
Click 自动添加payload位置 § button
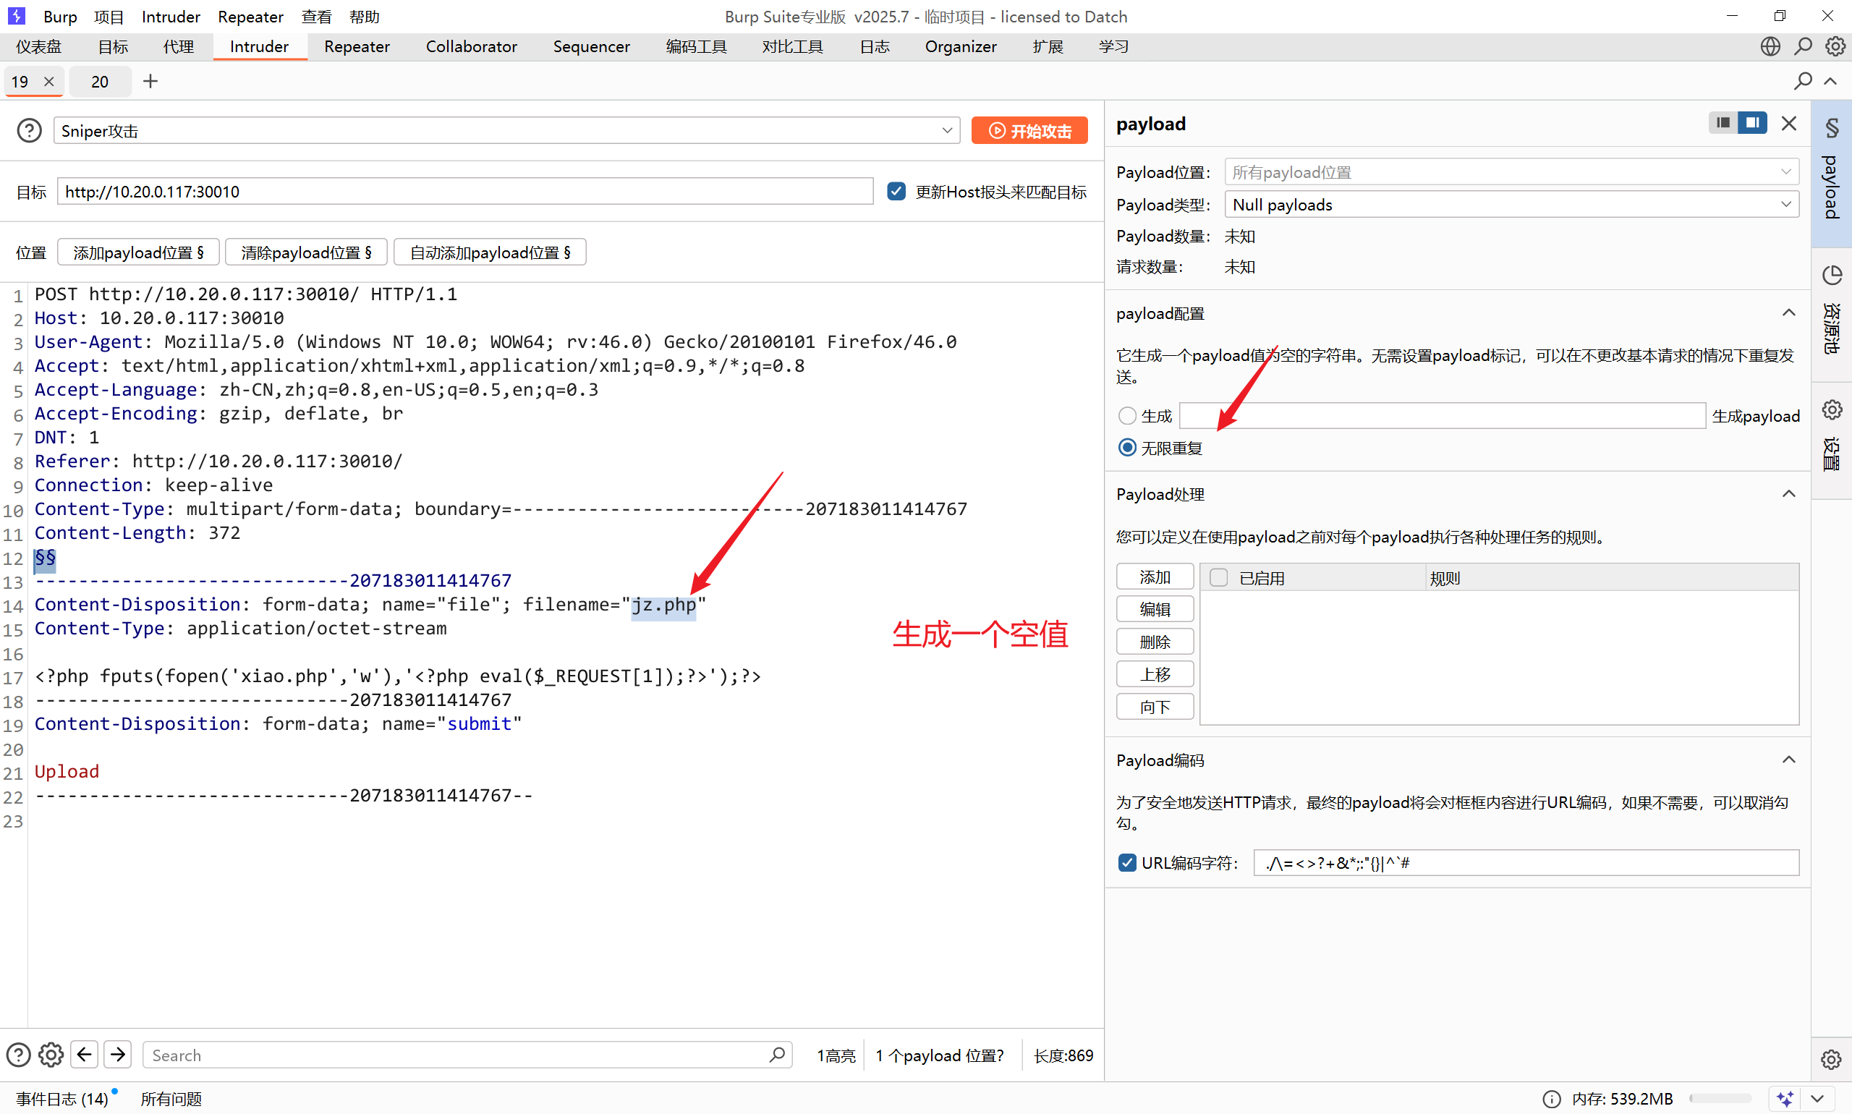click(x=490, y=252)
